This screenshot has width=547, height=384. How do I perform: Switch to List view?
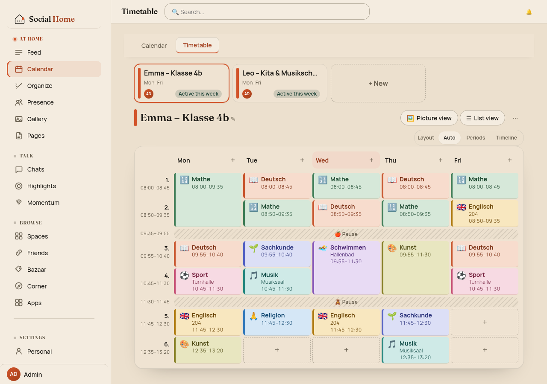(482, 118)
